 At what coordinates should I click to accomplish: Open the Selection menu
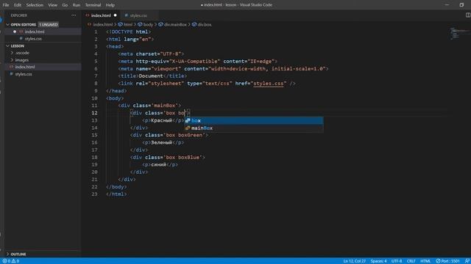click(35, 5)
